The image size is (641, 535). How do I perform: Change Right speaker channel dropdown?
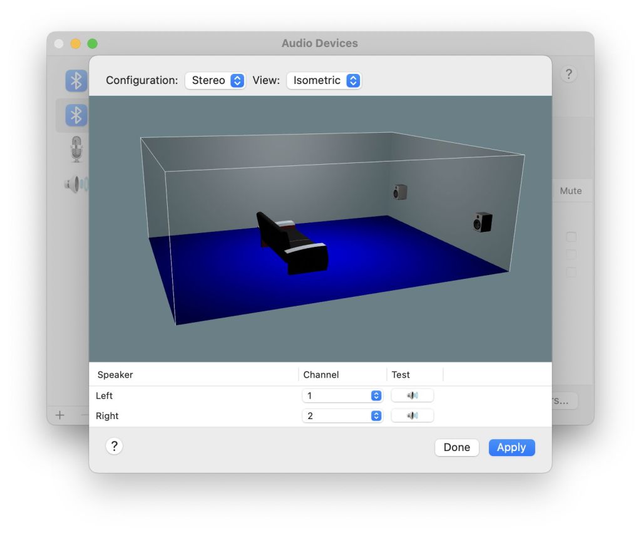click(342, 416)
